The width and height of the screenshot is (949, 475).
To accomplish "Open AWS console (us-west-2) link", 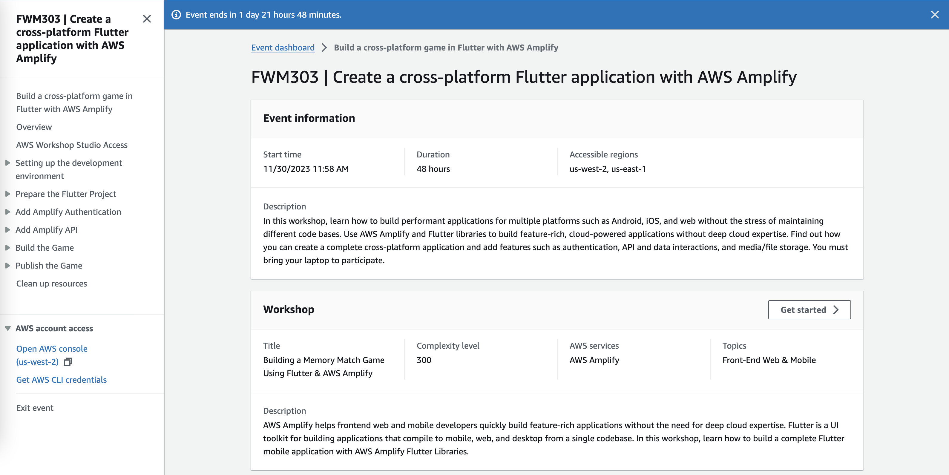I will click(52, 349).
